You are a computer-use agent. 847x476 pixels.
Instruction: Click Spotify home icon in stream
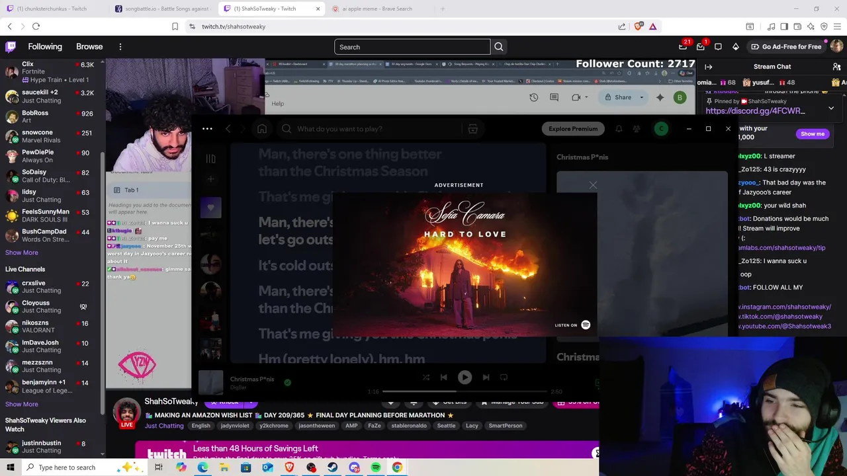click(262, 129)
